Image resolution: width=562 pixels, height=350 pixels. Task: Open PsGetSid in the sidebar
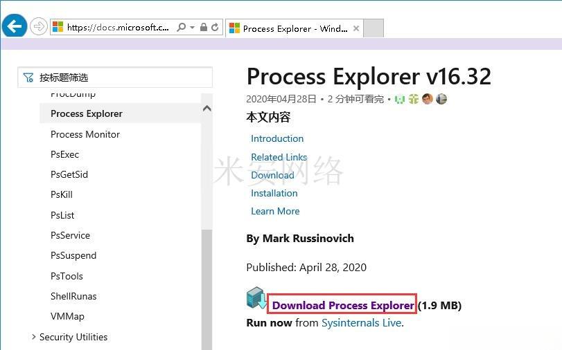pyautogui.click(x=69, y=174)
